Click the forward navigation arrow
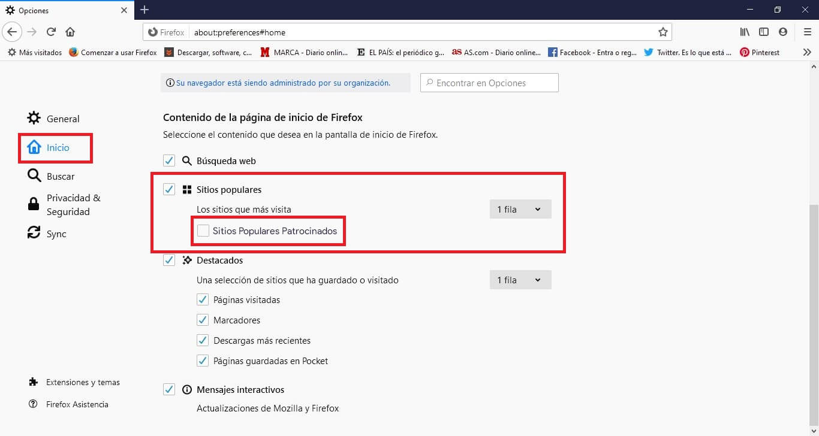819x436 pixels. (x=32, y=32)
